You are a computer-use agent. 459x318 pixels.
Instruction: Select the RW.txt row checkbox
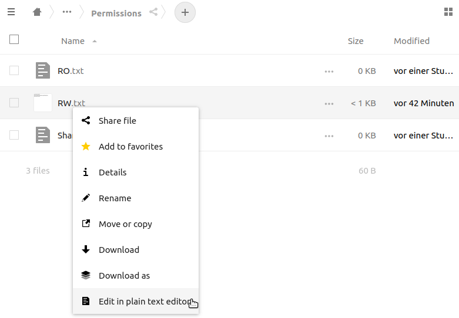pos(14,103)
